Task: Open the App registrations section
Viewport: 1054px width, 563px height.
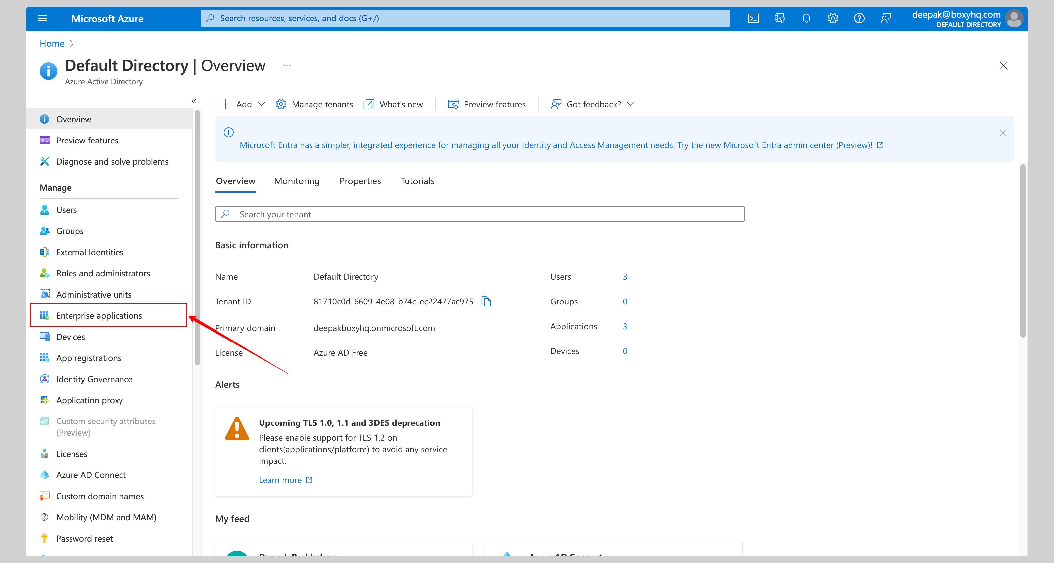Action: coord(88,357)
